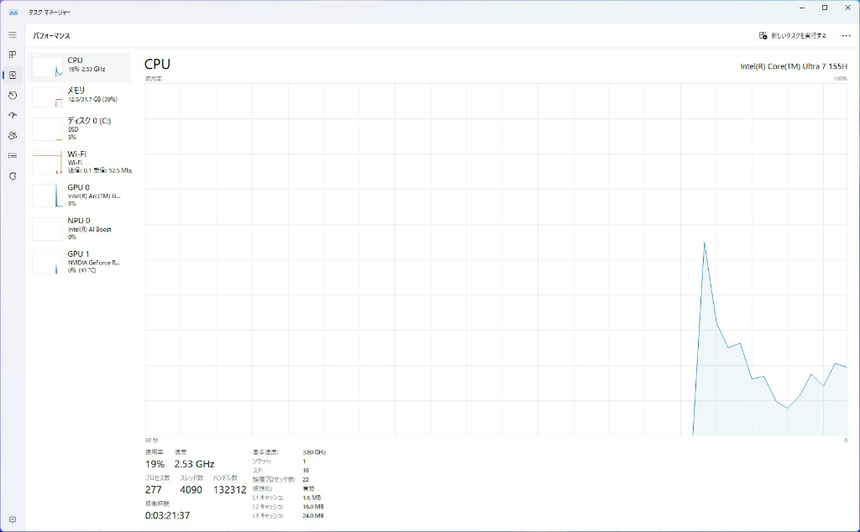The width and height of the screenshot is (860, 532).
Task: Open the three-dot more options menu
Action: click(x=846, y=35)
